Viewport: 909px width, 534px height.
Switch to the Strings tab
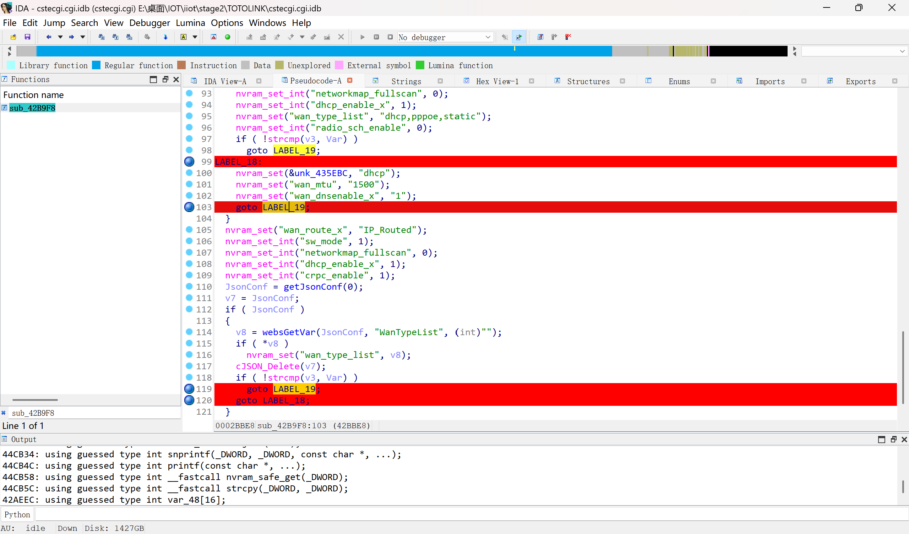pos(406,81)
